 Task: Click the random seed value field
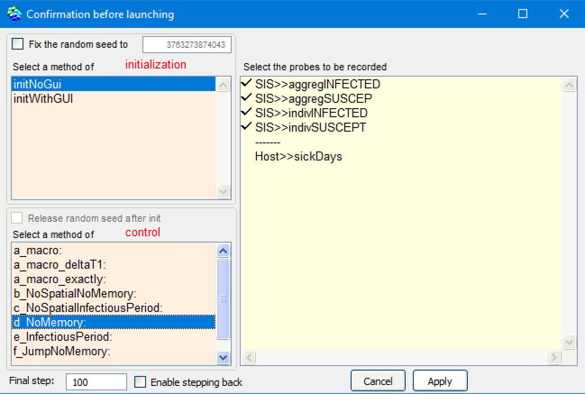tap(187, 45)
